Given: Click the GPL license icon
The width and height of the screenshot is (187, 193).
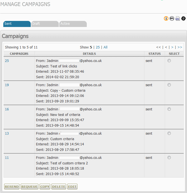Looking at the screenshot, I should click(x=172, y=18).
